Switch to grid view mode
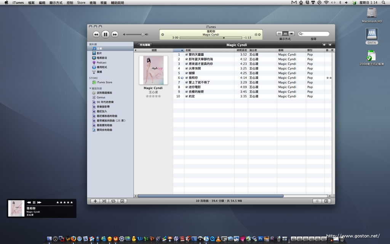The image size is (390, 244). [x=285, y=34]
